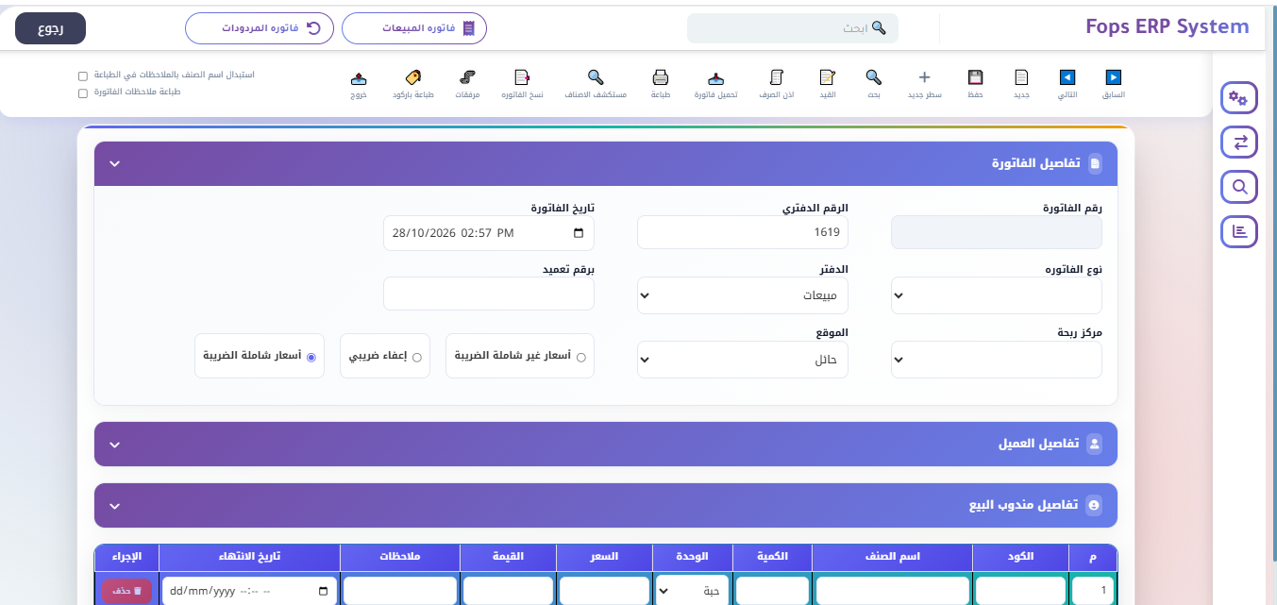Open the unit dropdown showing حبة
Image resolution: width=1277 pixels, height=605 pixels.
pyautogui.click(x=693, y=591)
